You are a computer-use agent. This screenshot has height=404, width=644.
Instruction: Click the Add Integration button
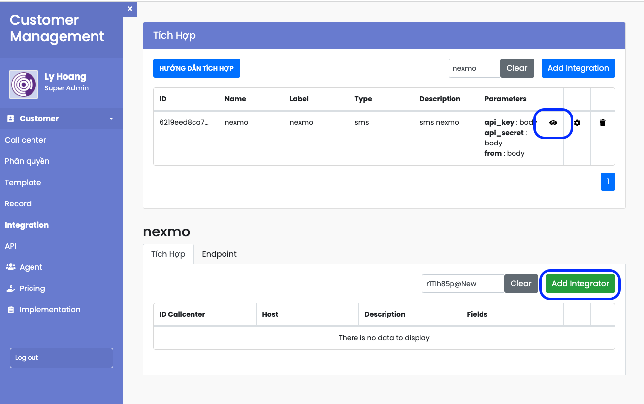tap(578, 68)
